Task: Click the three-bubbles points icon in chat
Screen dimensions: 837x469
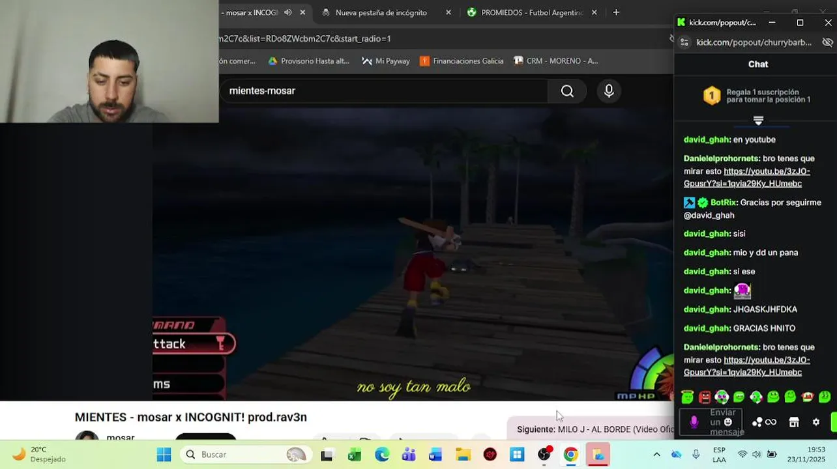Action: pos(757,422)
